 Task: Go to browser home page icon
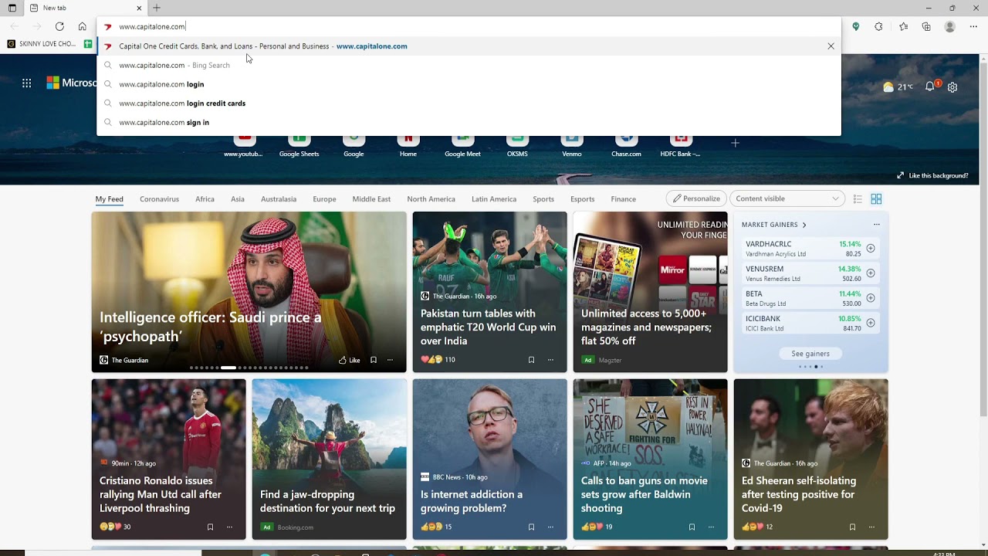coord(83,26)
